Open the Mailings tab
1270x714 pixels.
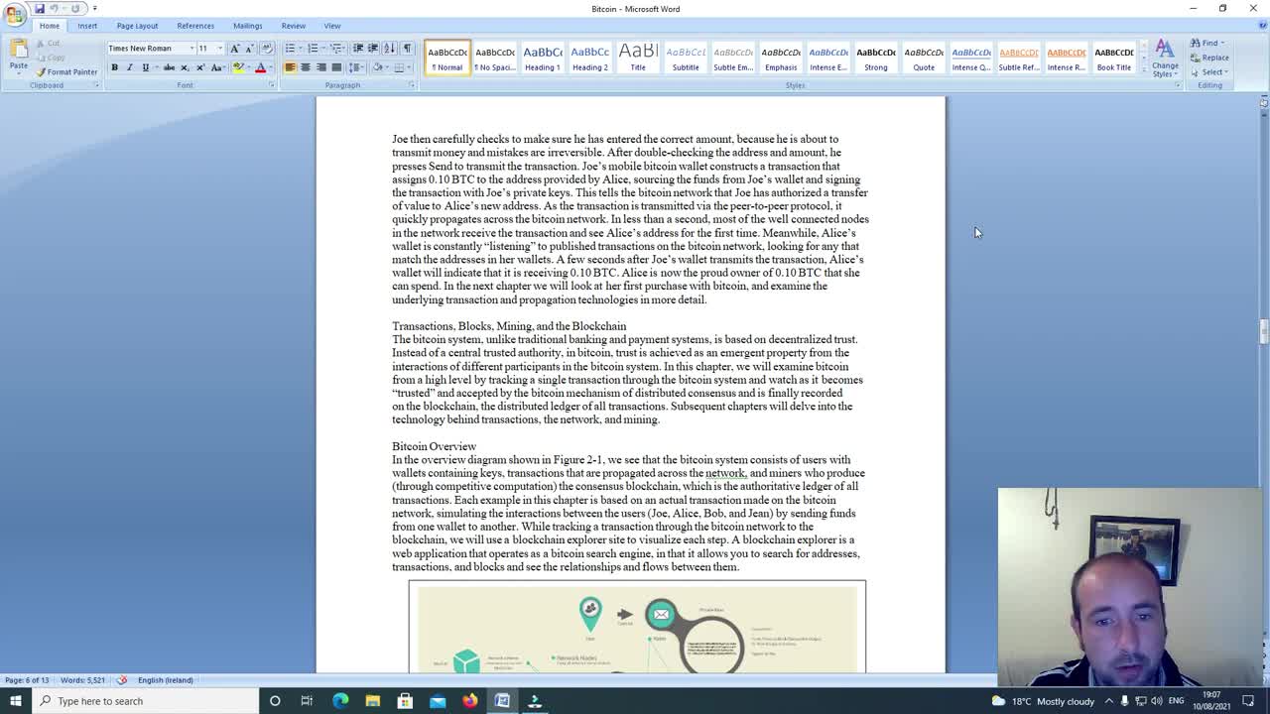[248, 26]
